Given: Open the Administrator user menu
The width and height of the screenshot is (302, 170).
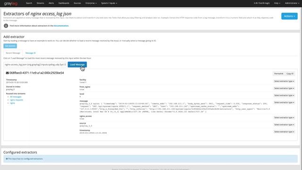Looking at the screenshot, I should [292, 3].
